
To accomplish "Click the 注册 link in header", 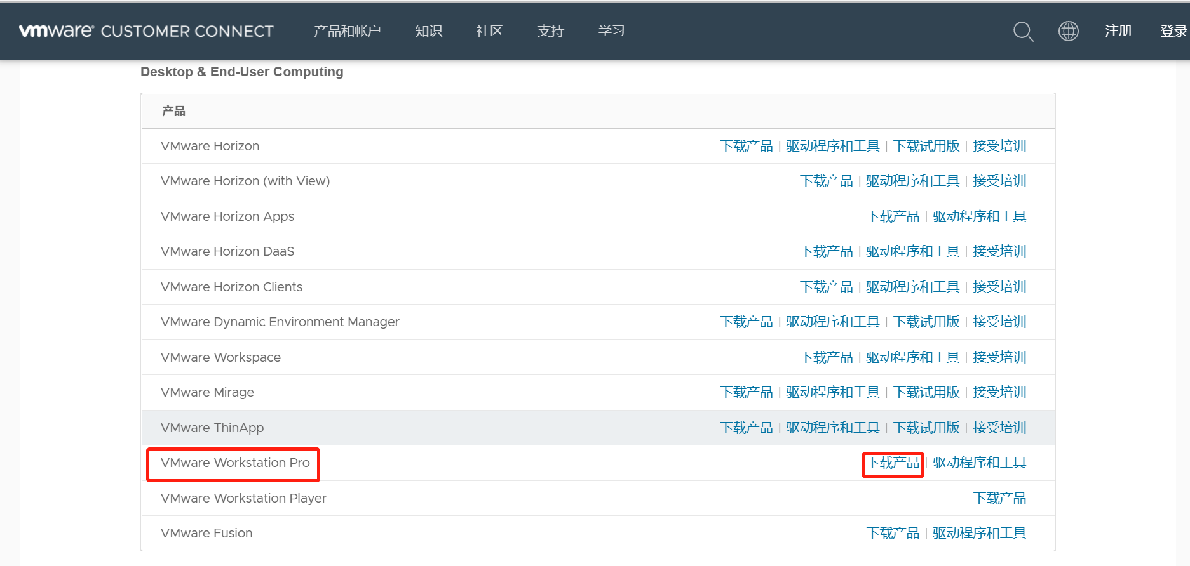I will click(1118, 31).
